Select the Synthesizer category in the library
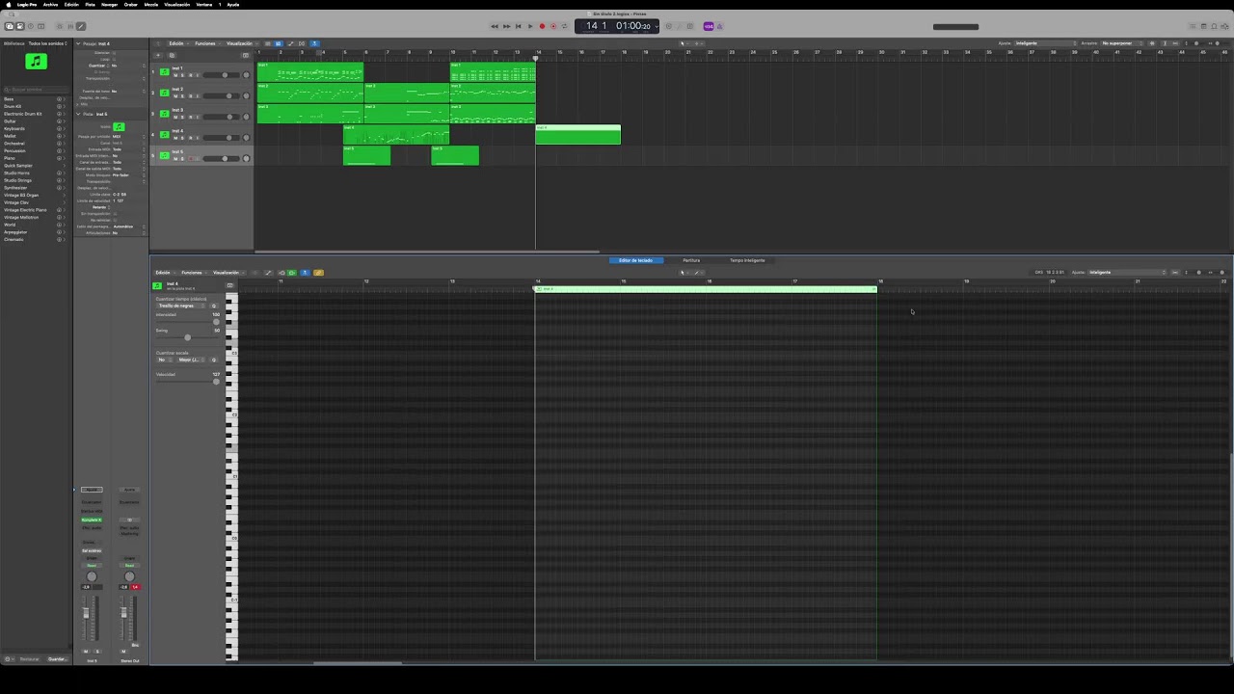1234x694 pixels. pos(34,188)
